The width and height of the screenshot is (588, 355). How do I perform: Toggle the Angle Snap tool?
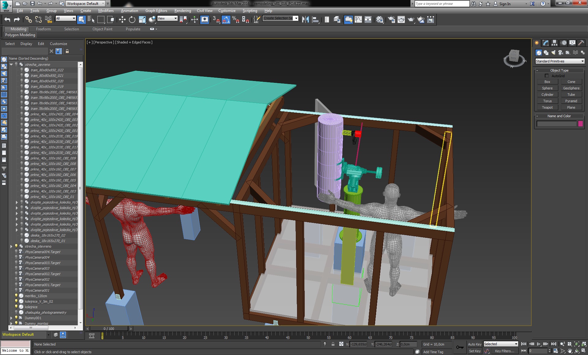[226, 20]
